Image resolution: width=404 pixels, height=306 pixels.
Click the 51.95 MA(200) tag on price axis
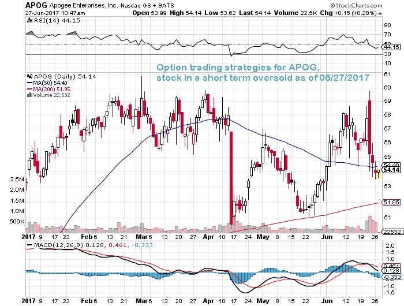pos(391,203)
